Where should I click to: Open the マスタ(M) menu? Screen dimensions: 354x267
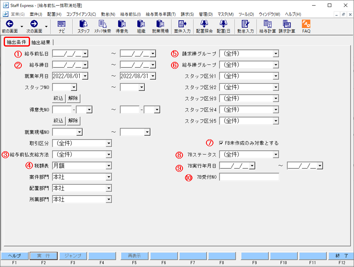[x=226, y=14]
